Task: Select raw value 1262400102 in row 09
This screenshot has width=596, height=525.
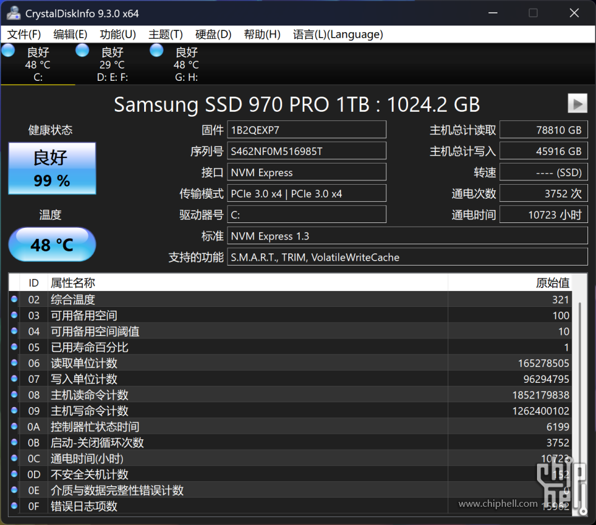Action: pos(541,411)
